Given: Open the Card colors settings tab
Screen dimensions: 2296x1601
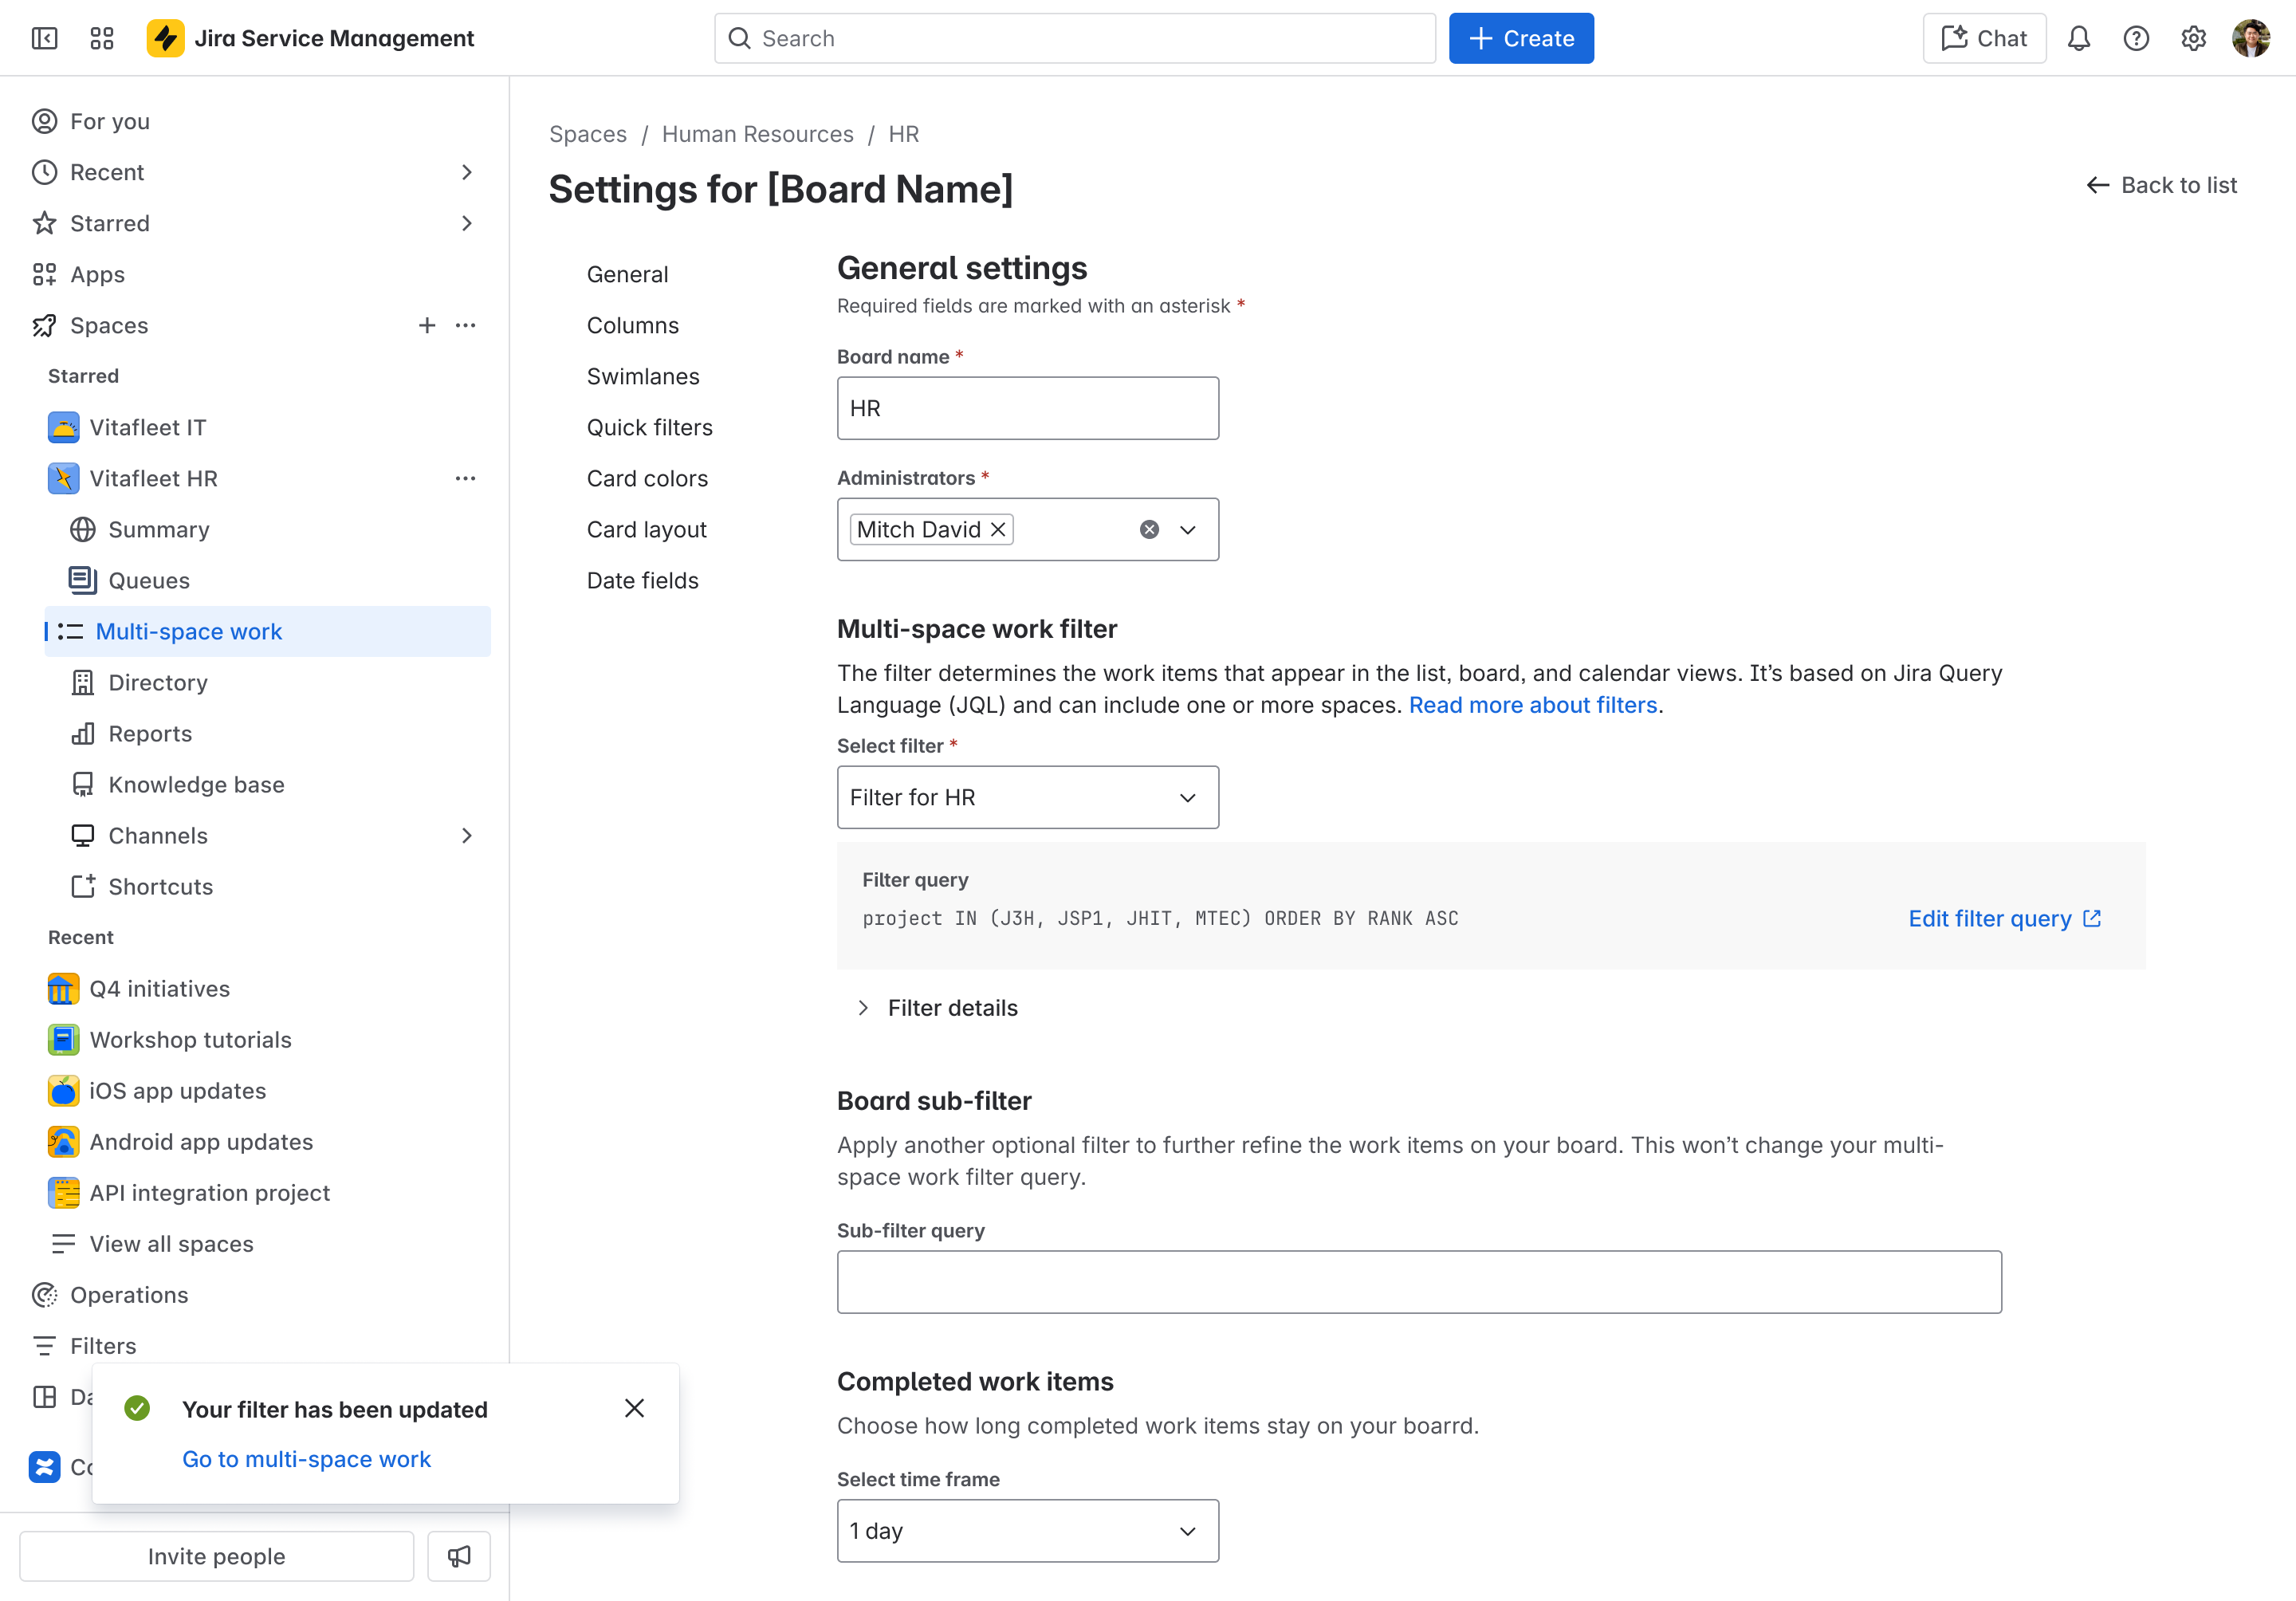Looking at the screenshot, I should 647,478.
